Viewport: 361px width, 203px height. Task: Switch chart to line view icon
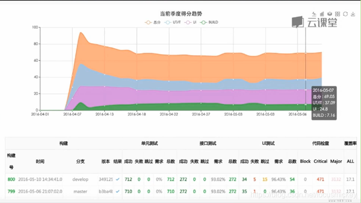coord(314,14)
